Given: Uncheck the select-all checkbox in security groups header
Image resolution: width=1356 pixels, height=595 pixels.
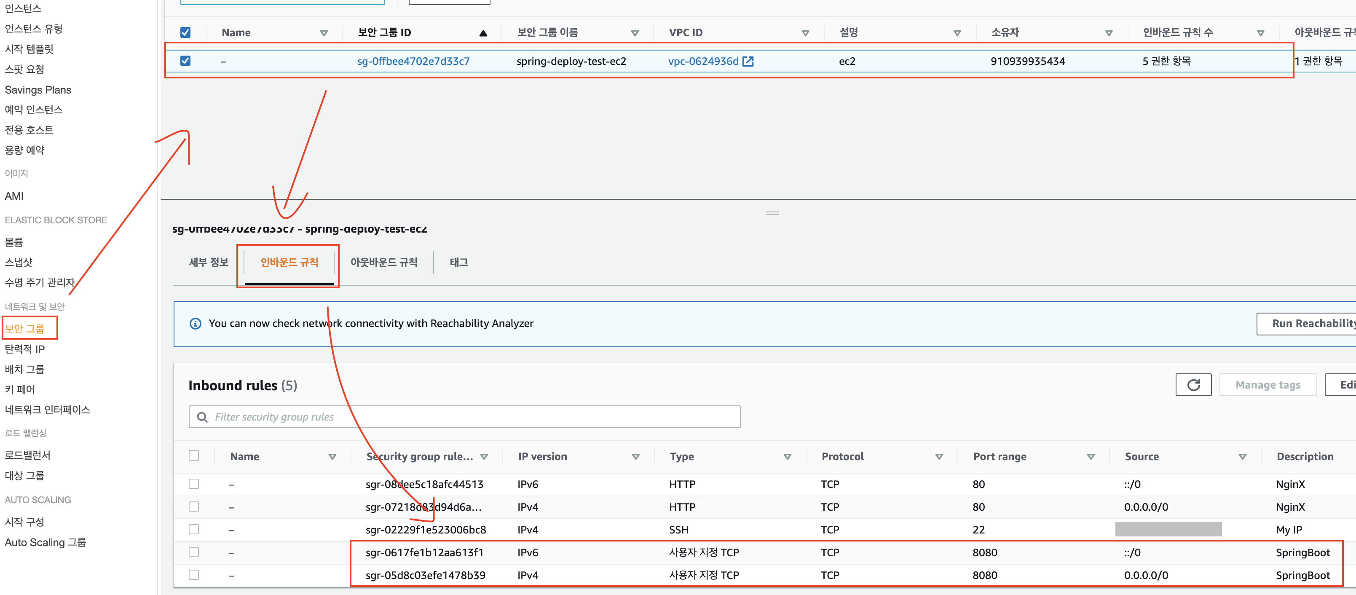Looking at the screenshot, I should click(185, 32).
